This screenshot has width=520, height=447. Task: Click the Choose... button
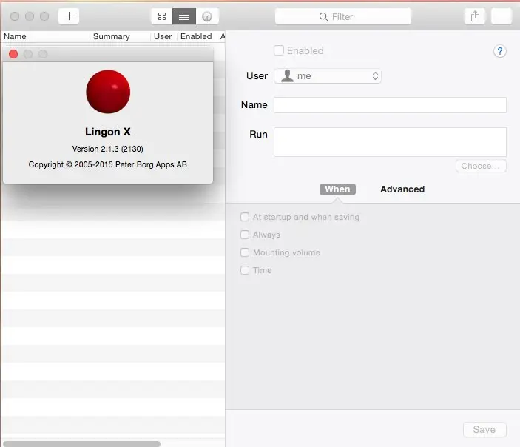pyautogui.click(x=481, y=166)
